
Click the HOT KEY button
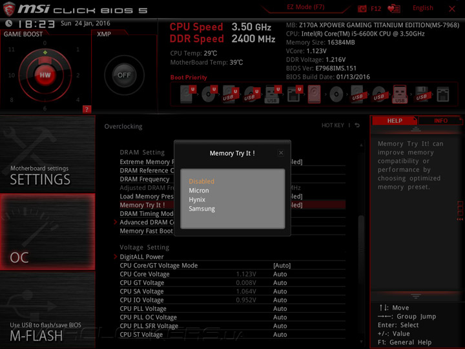(x=333, y=125)
